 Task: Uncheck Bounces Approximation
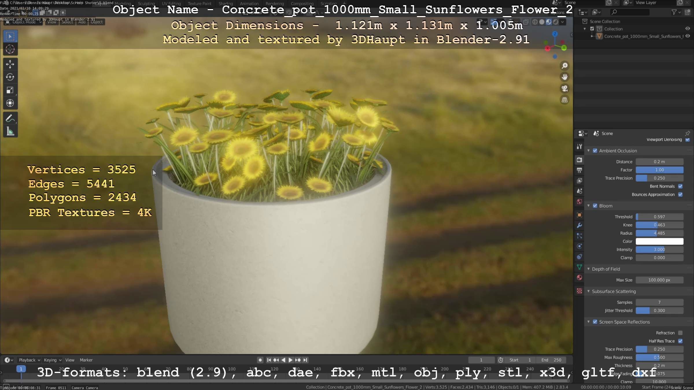pos(680,194)
